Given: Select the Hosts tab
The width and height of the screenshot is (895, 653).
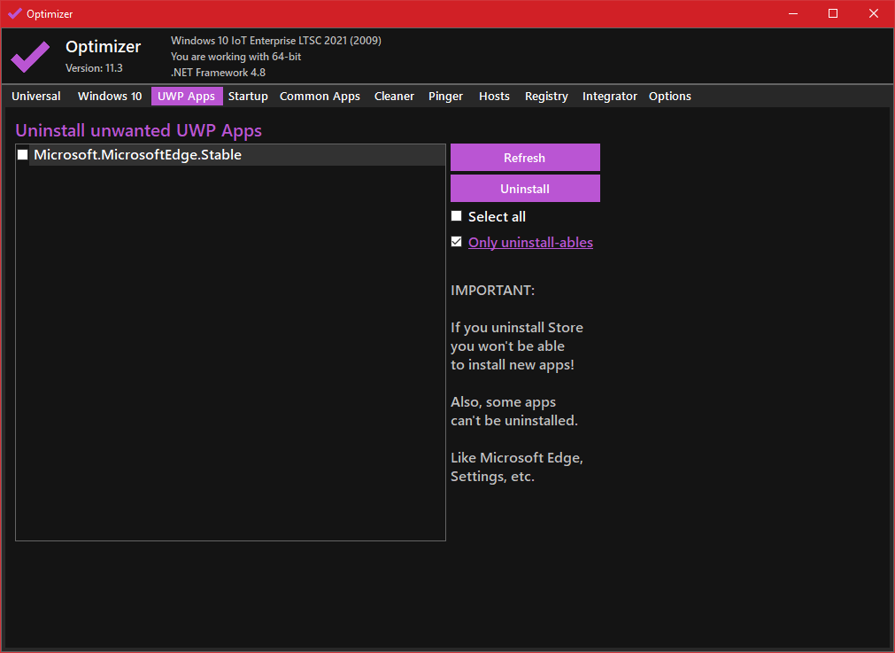Looking at the screenshot, I should tap(494, 97).
